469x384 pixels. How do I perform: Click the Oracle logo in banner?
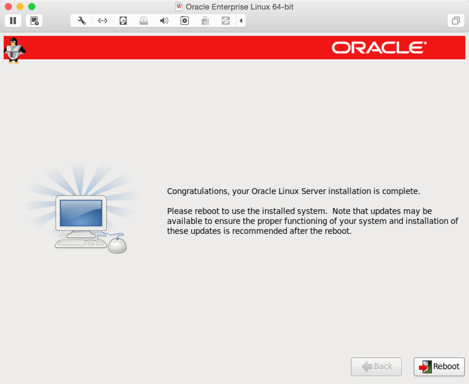point(379,47)
